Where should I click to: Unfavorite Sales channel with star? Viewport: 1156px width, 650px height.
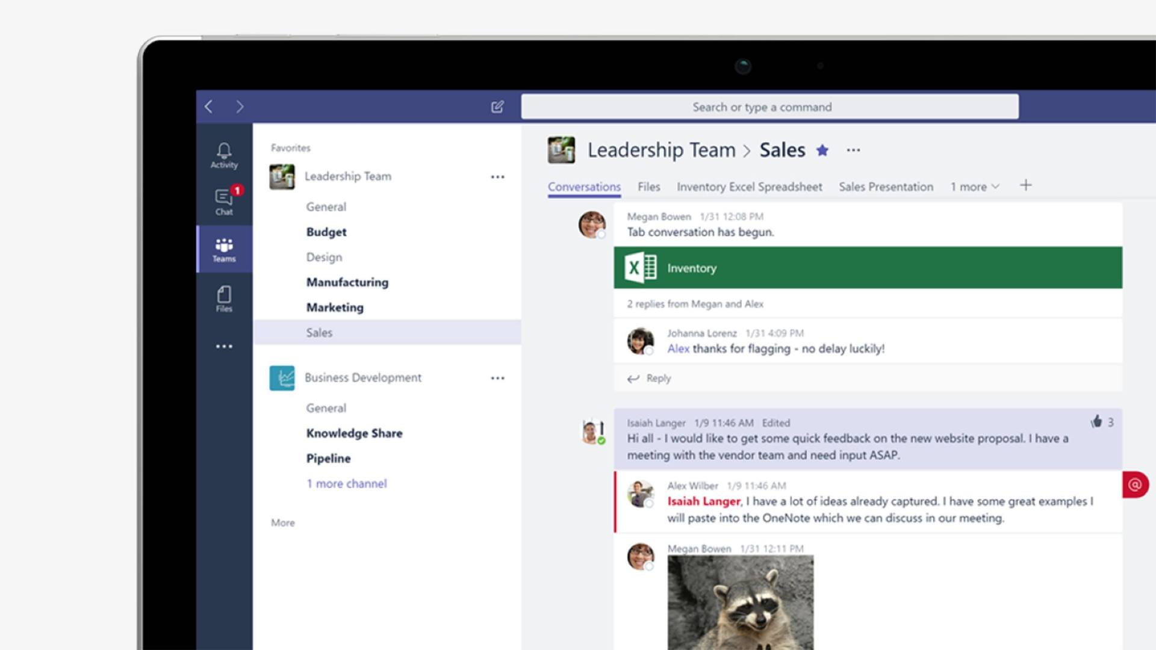point(822,150)
